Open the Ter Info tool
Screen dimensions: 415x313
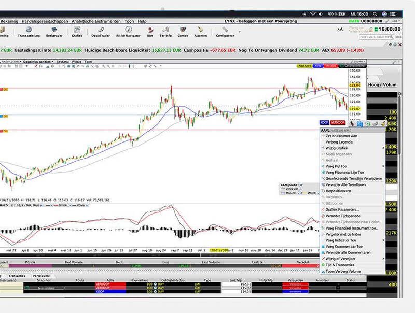pos(165,32)
